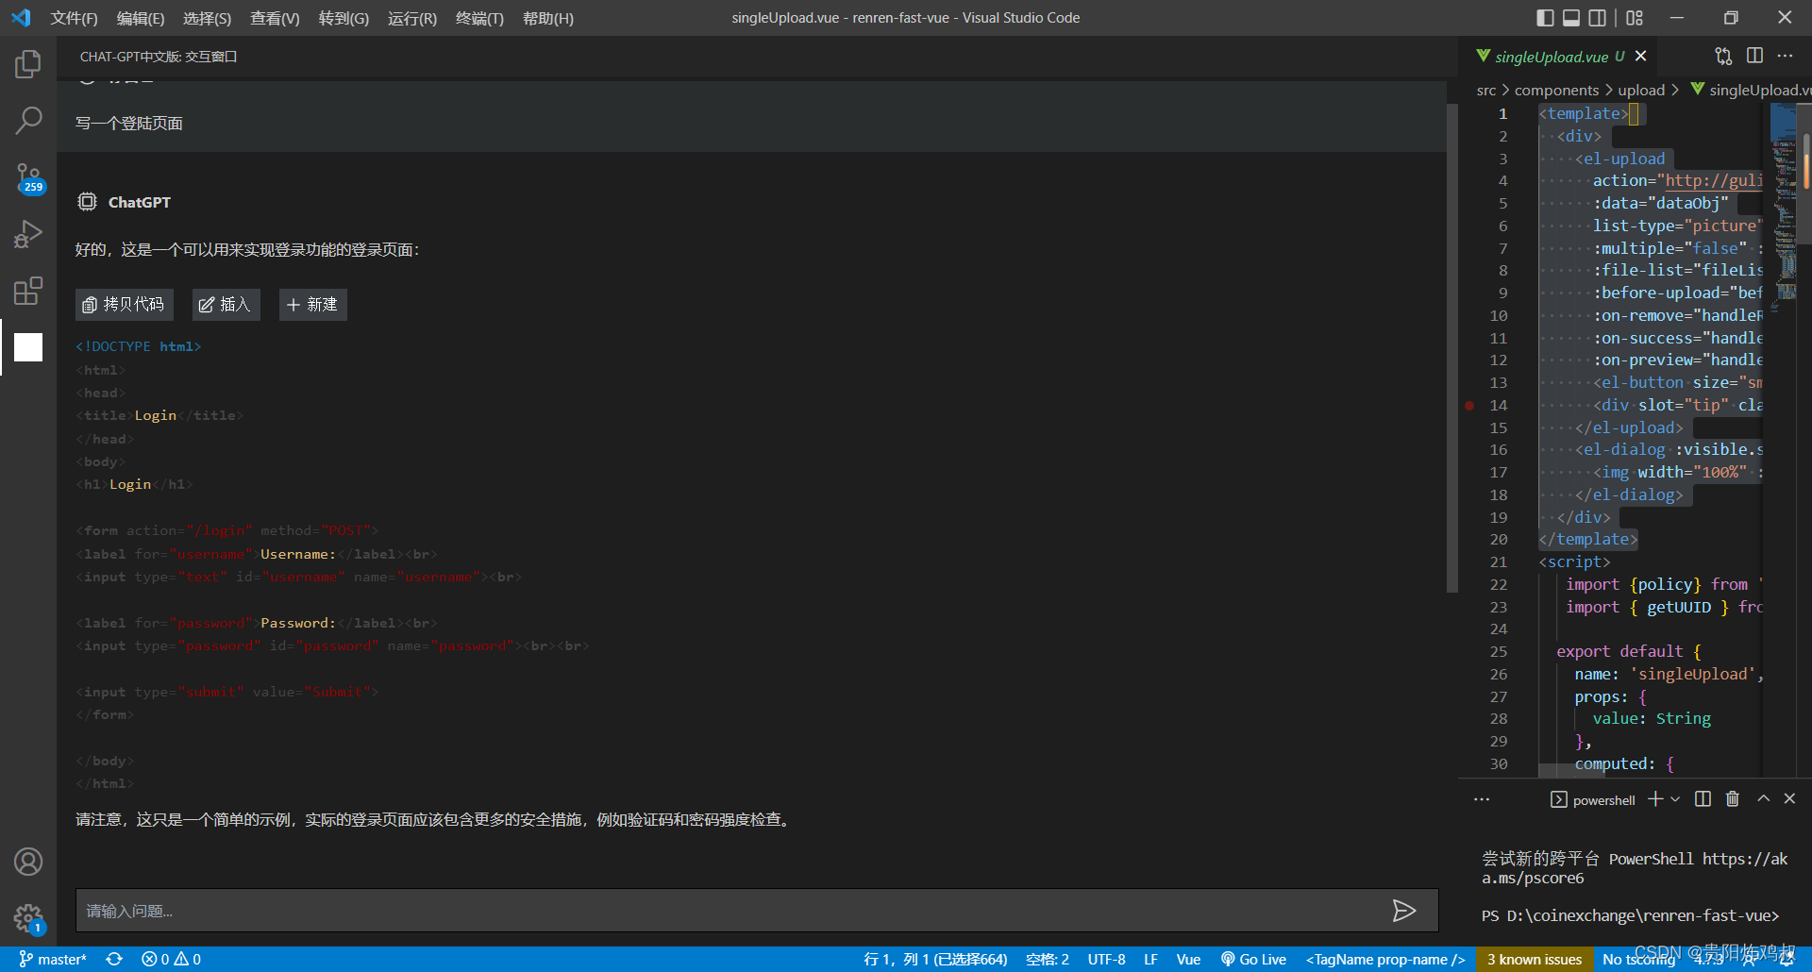The width and height of the screenshot is (1812, 972).
Task: Open the 终端(T) menu
Action: coord(479,18)
